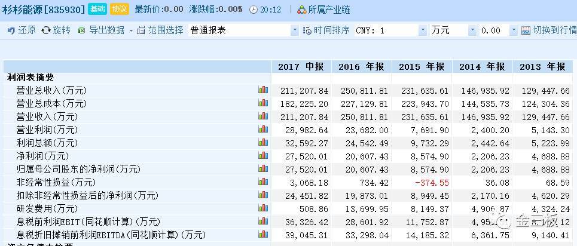The image size is (577, 246).
Task: Show chart for 研发费用 row
Action: coord(263,208)
